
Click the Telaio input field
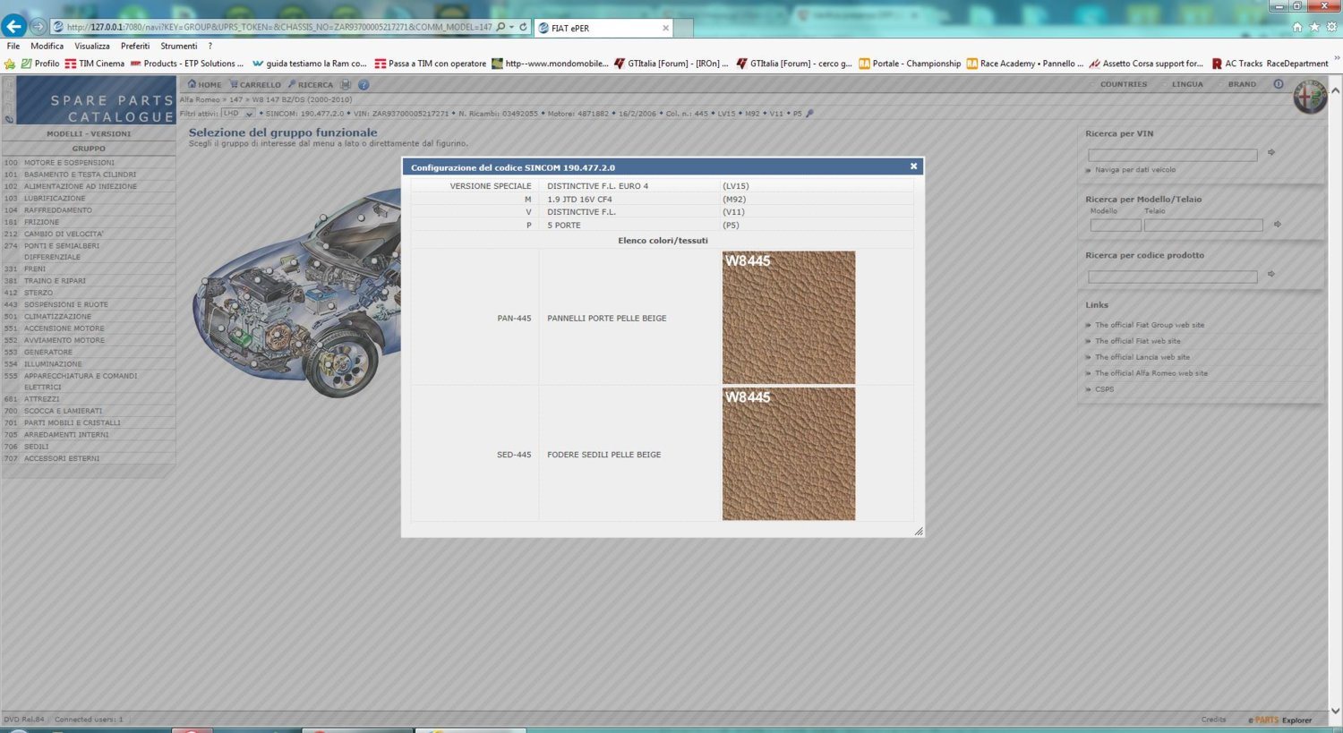(x=1203, y=226)
